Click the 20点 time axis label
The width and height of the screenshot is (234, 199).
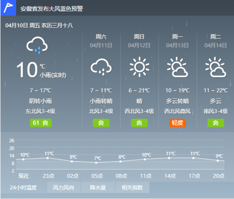[219, 176]
